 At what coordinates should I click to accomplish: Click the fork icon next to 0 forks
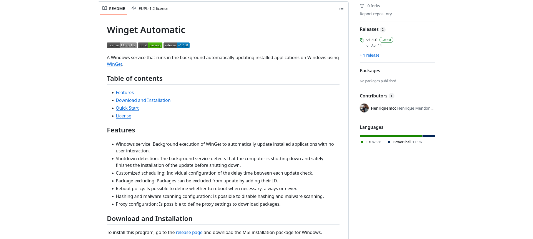point(362,6)
